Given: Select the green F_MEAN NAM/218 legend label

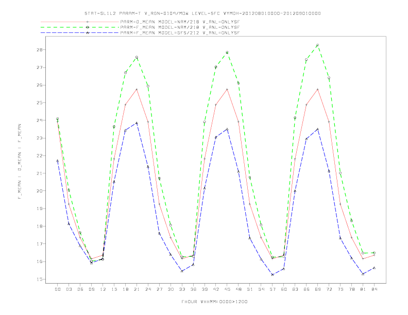Looking at the screenshot, I should pyautogui.click(x=180, y=27).
